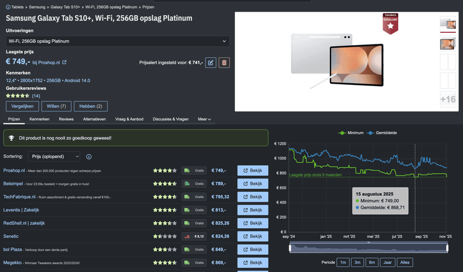The height and width of the screenshot is (272, 463).
Task: Edit the price alert with pencil icon
Action: (x=211, y=62)
